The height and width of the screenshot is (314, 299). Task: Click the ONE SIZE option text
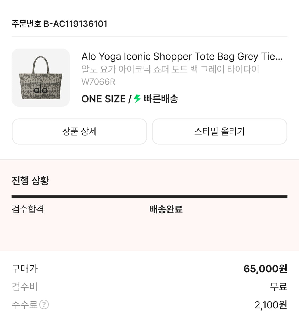coord(103,99)
